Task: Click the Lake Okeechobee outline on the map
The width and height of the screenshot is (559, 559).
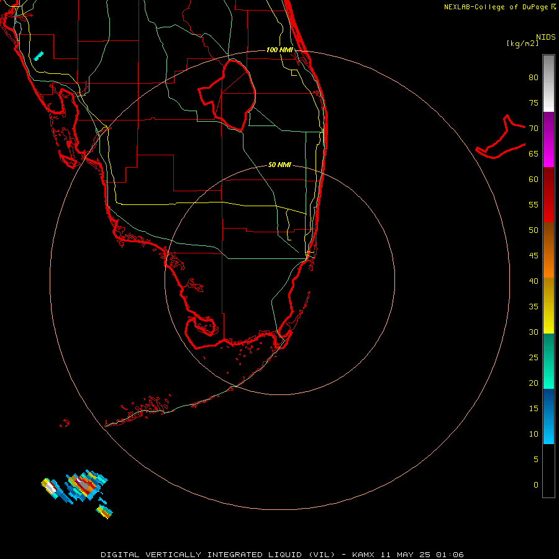Action: [x=227, y=95]
